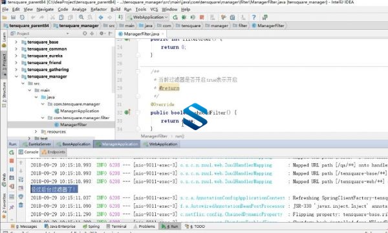Image resolution: width=388 pixels, height=233 pixels.
Task: Click the red Stop icon in Run panel
Action: 12,161
